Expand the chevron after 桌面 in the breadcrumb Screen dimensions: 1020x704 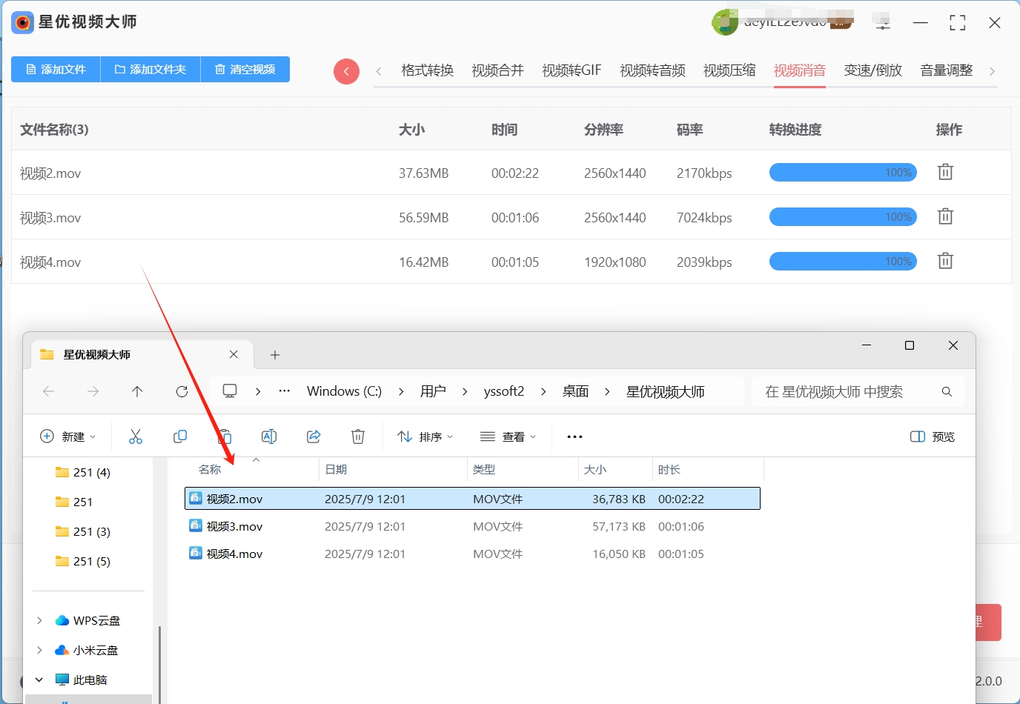pos(608,391)
